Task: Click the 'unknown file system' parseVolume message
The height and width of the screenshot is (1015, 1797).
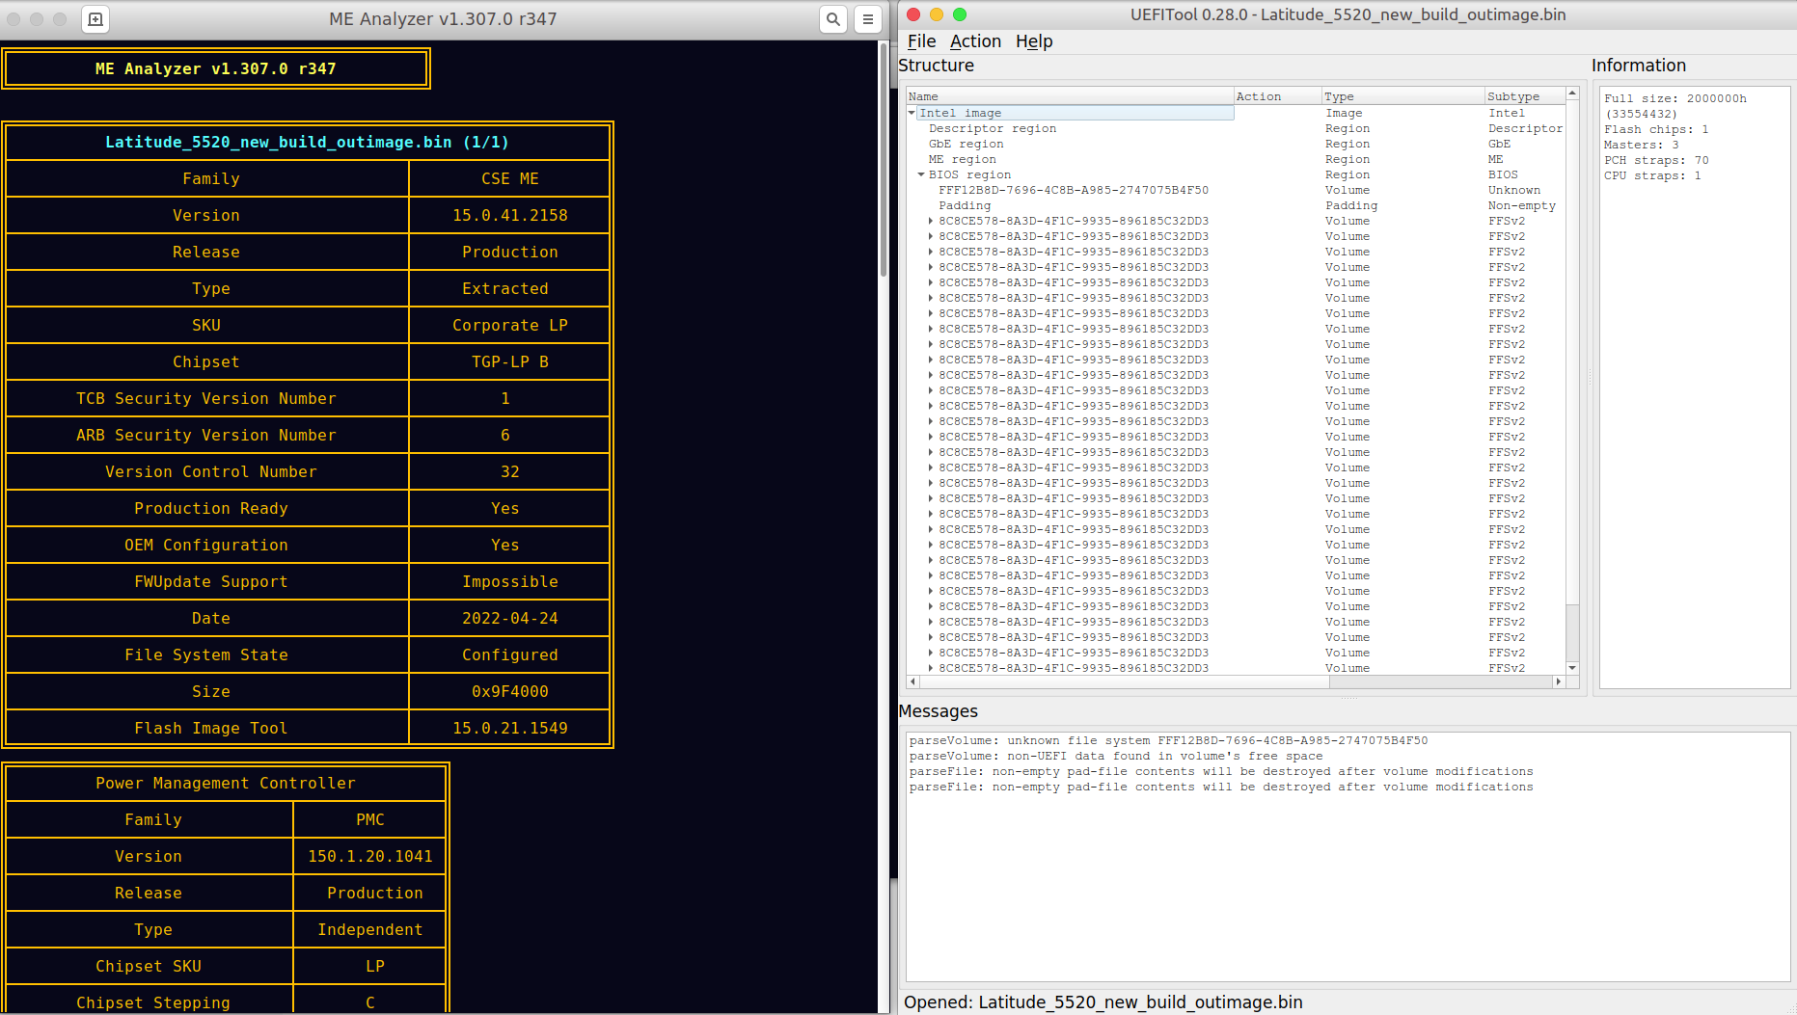Action: click(1167, 740)
